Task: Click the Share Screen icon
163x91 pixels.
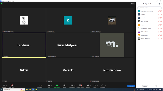Action: pyautogui.click(x=57, y=85)
